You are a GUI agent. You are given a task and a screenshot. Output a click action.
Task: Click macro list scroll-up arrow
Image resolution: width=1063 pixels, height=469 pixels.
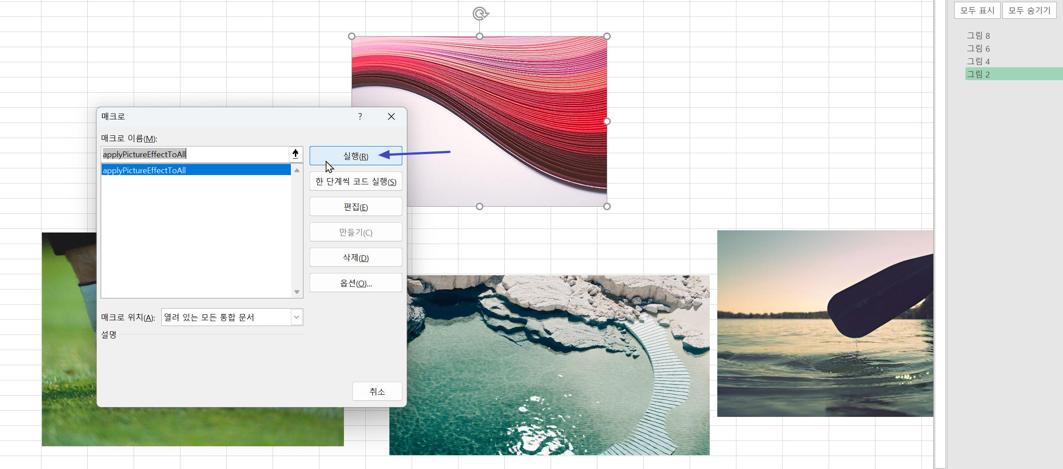(297, 170)
